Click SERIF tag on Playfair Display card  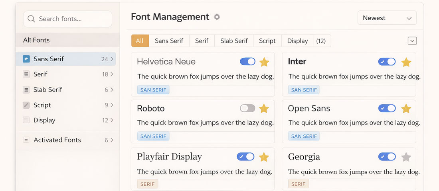tap(148, 184)
